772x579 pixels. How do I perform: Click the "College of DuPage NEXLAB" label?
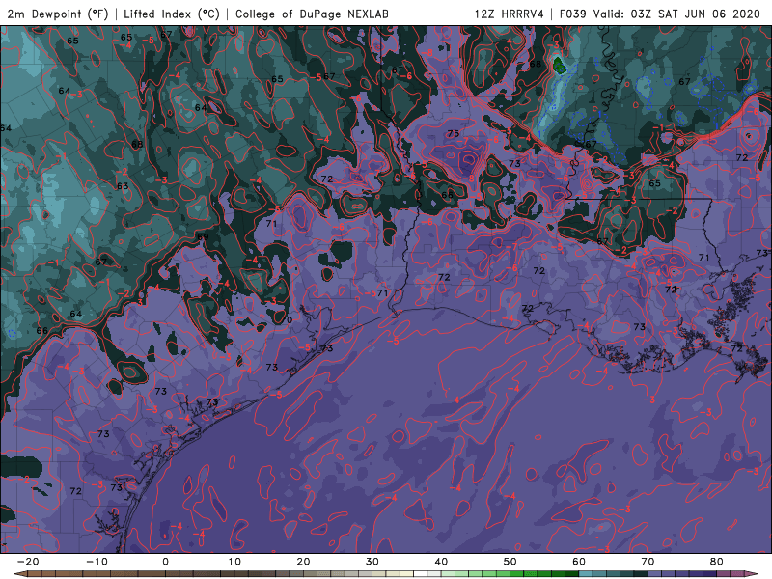click(x=312, y=14)
